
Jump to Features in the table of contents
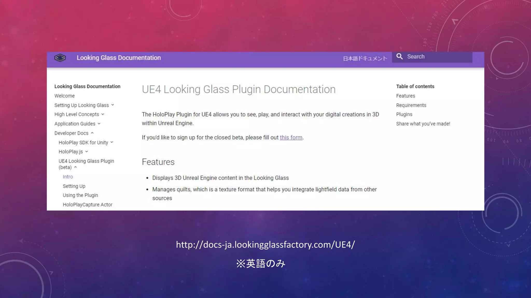pyautogui.click(x=406, y=96)
